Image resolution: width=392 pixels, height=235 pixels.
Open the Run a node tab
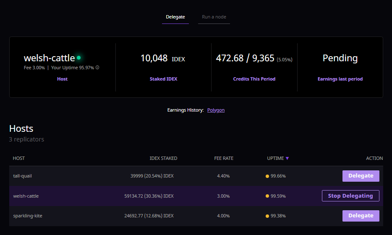tap(214, 17)
